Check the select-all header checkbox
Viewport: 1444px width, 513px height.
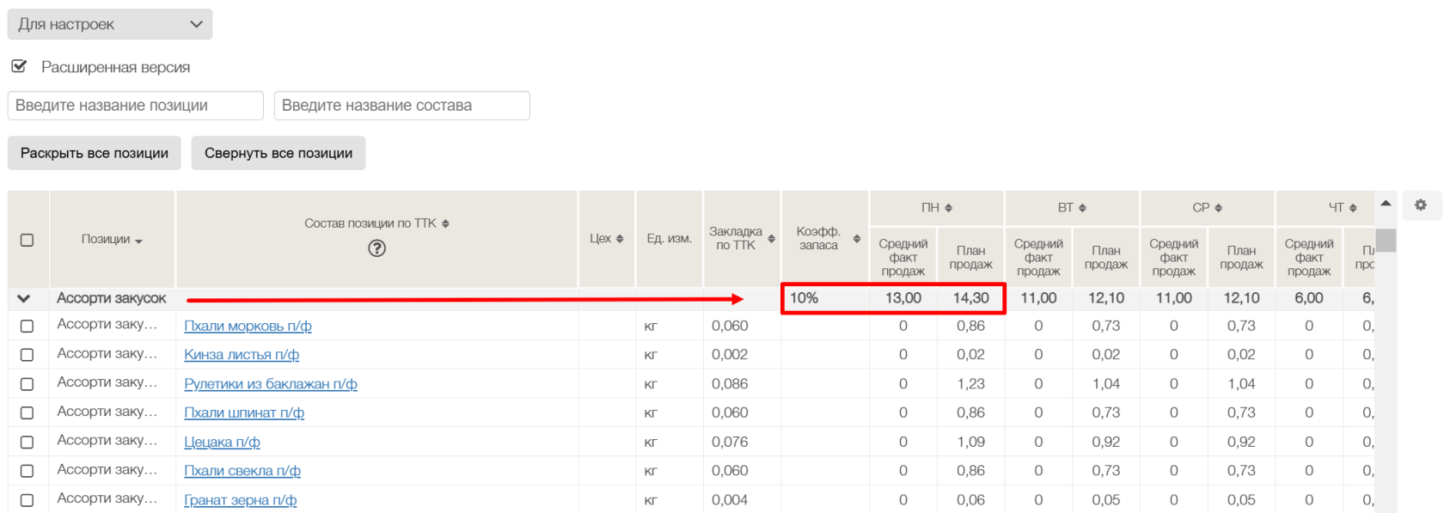tap(27, 240)
